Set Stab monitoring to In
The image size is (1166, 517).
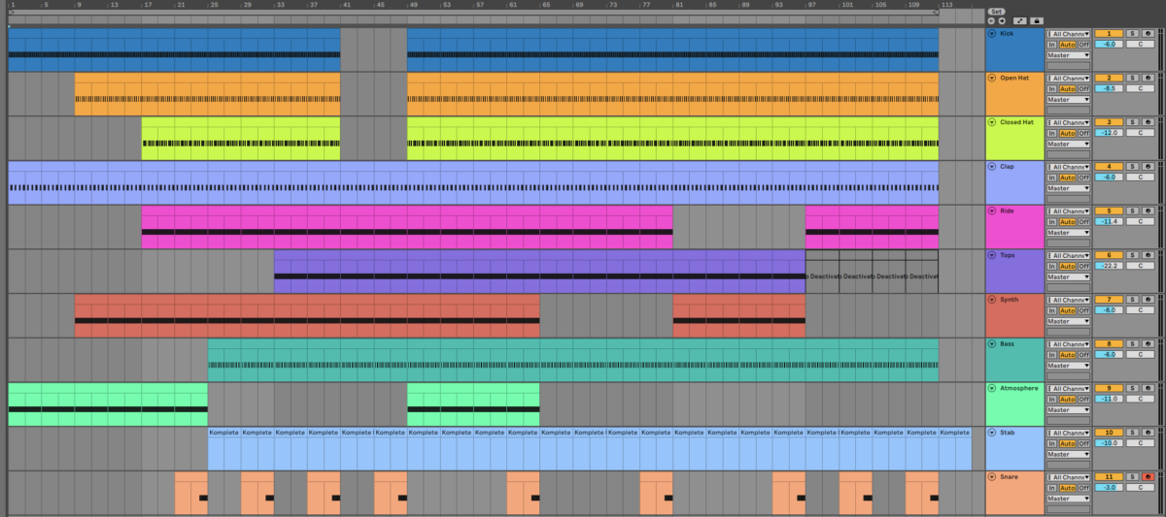(1051, 443)
